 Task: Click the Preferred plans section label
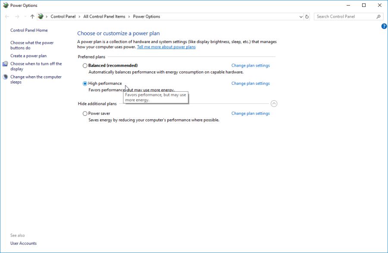[91, 57]
